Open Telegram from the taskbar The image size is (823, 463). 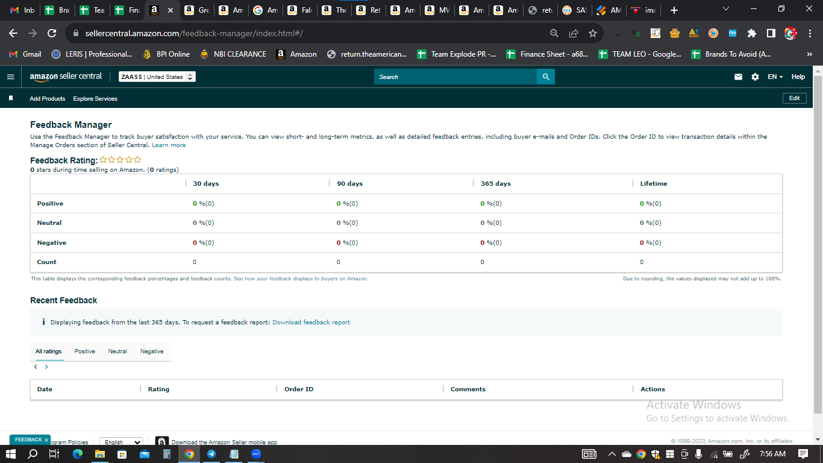[x=211, y=454]
